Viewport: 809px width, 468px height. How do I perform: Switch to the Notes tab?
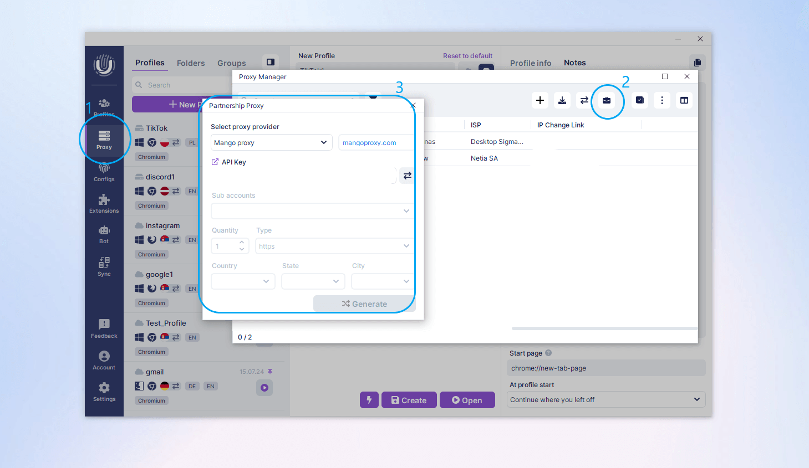click(x=574, y=63)
